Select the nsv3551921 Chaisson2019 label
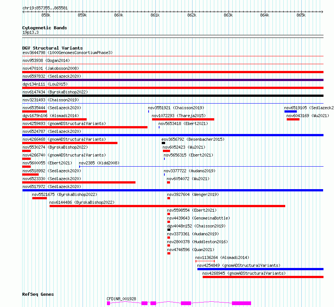The image size is (334, 307). pyautogui.click(x=176, y=108)
